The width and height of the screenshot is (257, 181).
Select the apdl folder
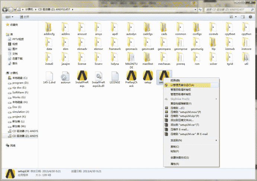[115, 29]
